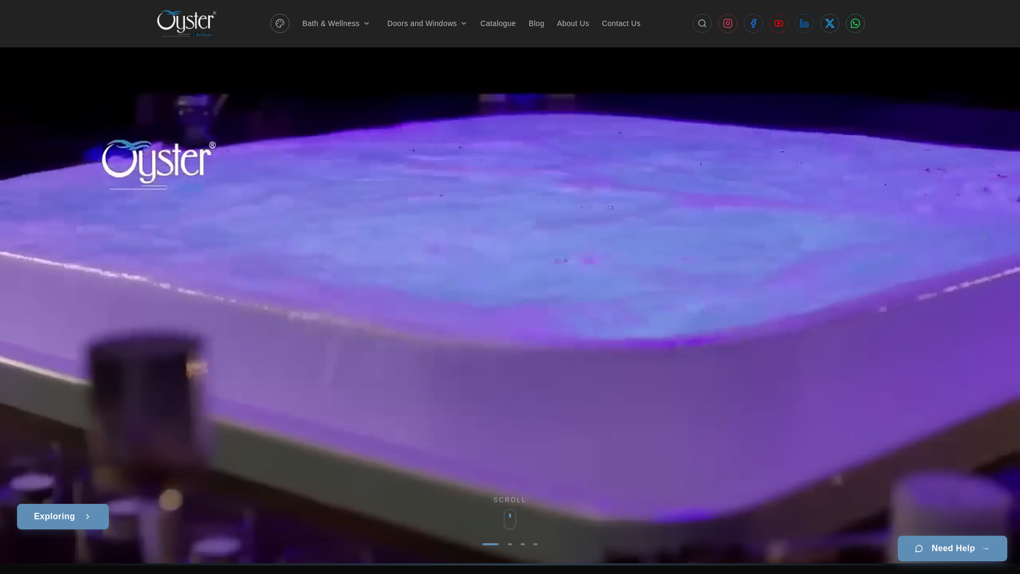Open the Need Help chat button

953,548
